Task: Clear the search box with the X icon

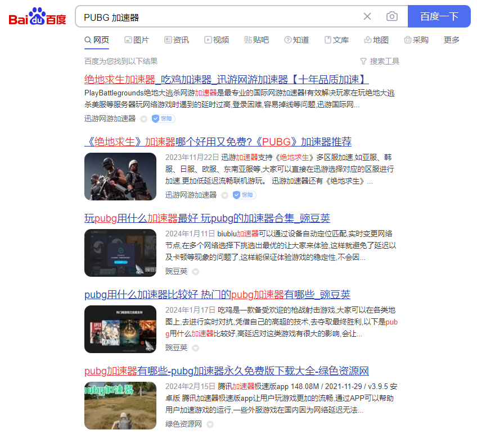Action: pyautogui.click(x=367, y=16)
